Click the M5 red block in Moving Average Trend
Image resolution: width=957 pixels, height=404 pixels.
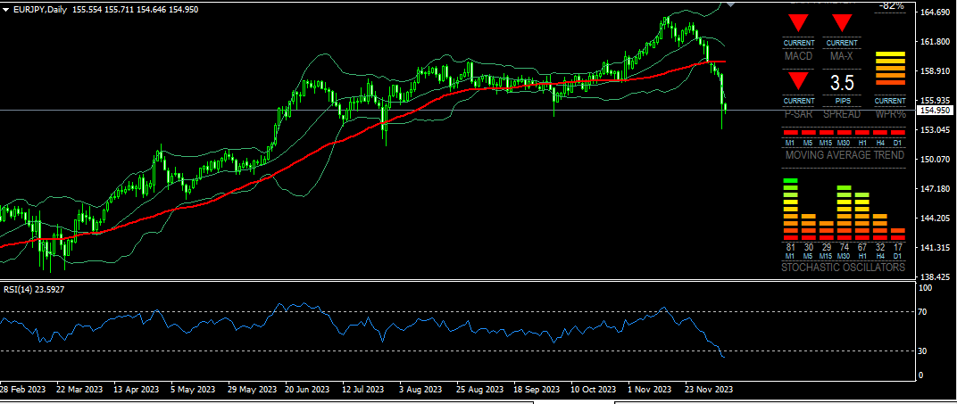(x=808, y=132)
